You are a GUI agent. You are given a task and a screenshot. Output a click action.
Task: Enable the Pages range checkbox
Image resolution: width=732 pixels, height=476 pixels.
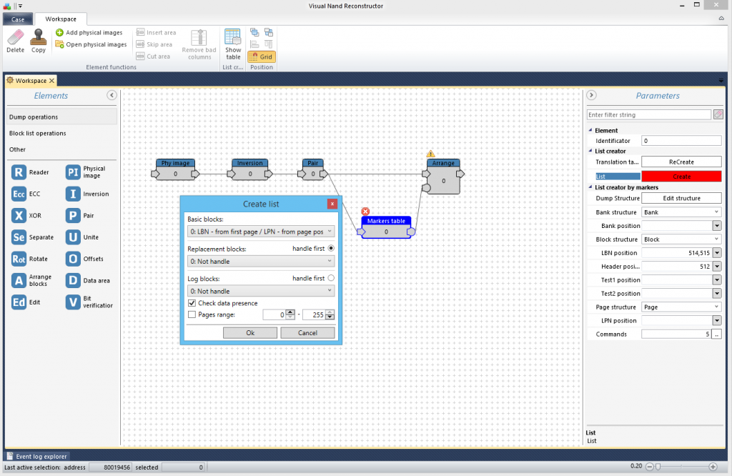pyautogui.click(x=192, y=314)
